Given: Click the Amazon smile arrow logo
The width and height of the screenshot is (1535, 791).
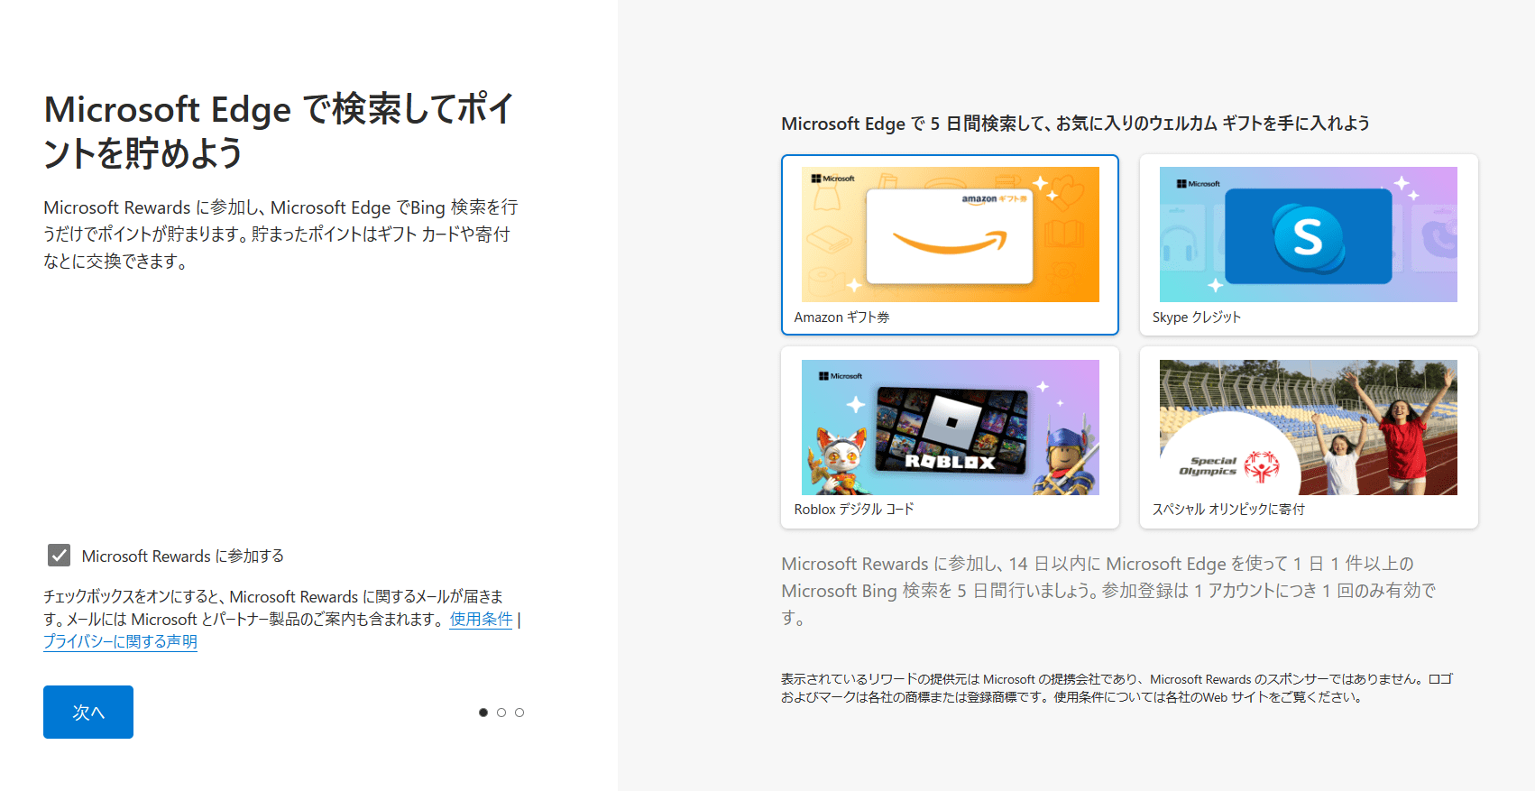Looking at the screenshot, I should click(x=949, y=242).
